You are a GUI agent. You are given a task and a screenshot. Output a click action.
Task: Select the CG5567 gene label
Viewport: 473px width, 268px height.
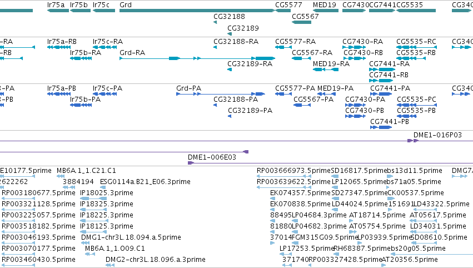pyautogui.click(x=305, y=17)
